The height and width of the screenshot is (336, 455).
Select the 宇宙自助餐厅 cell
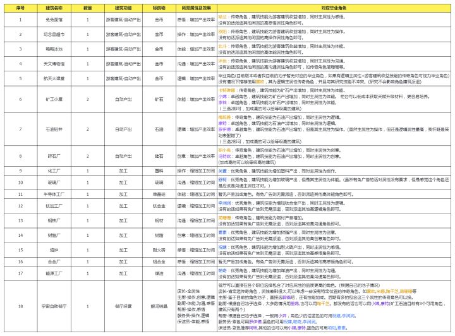click(x=54, y=306)
